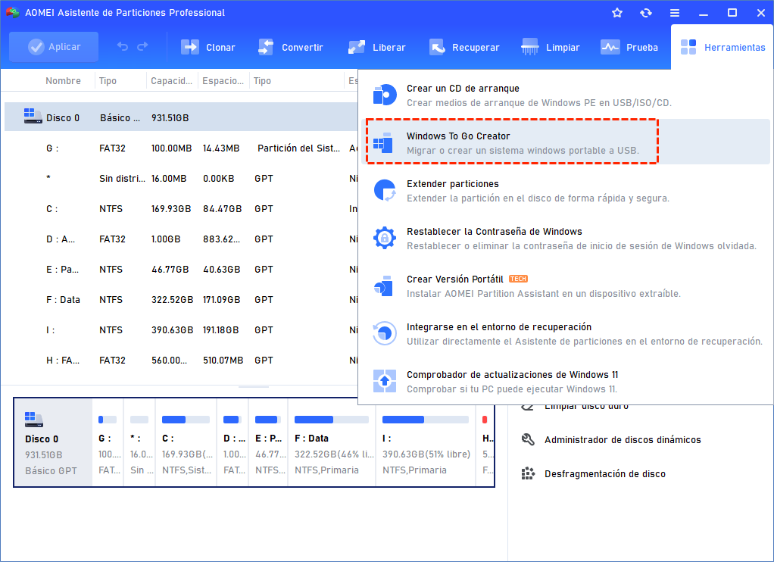The width and height of the screenshot is (774, 562).
Task: Select partition I: 390.63GB row
Action: [x=181, y=330]
